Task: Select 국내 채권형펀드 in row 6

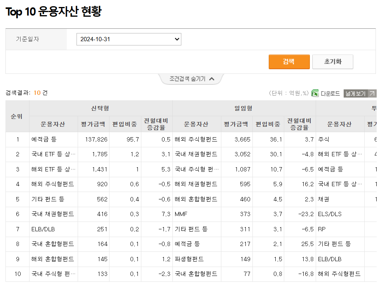Action: pos(53,214)
